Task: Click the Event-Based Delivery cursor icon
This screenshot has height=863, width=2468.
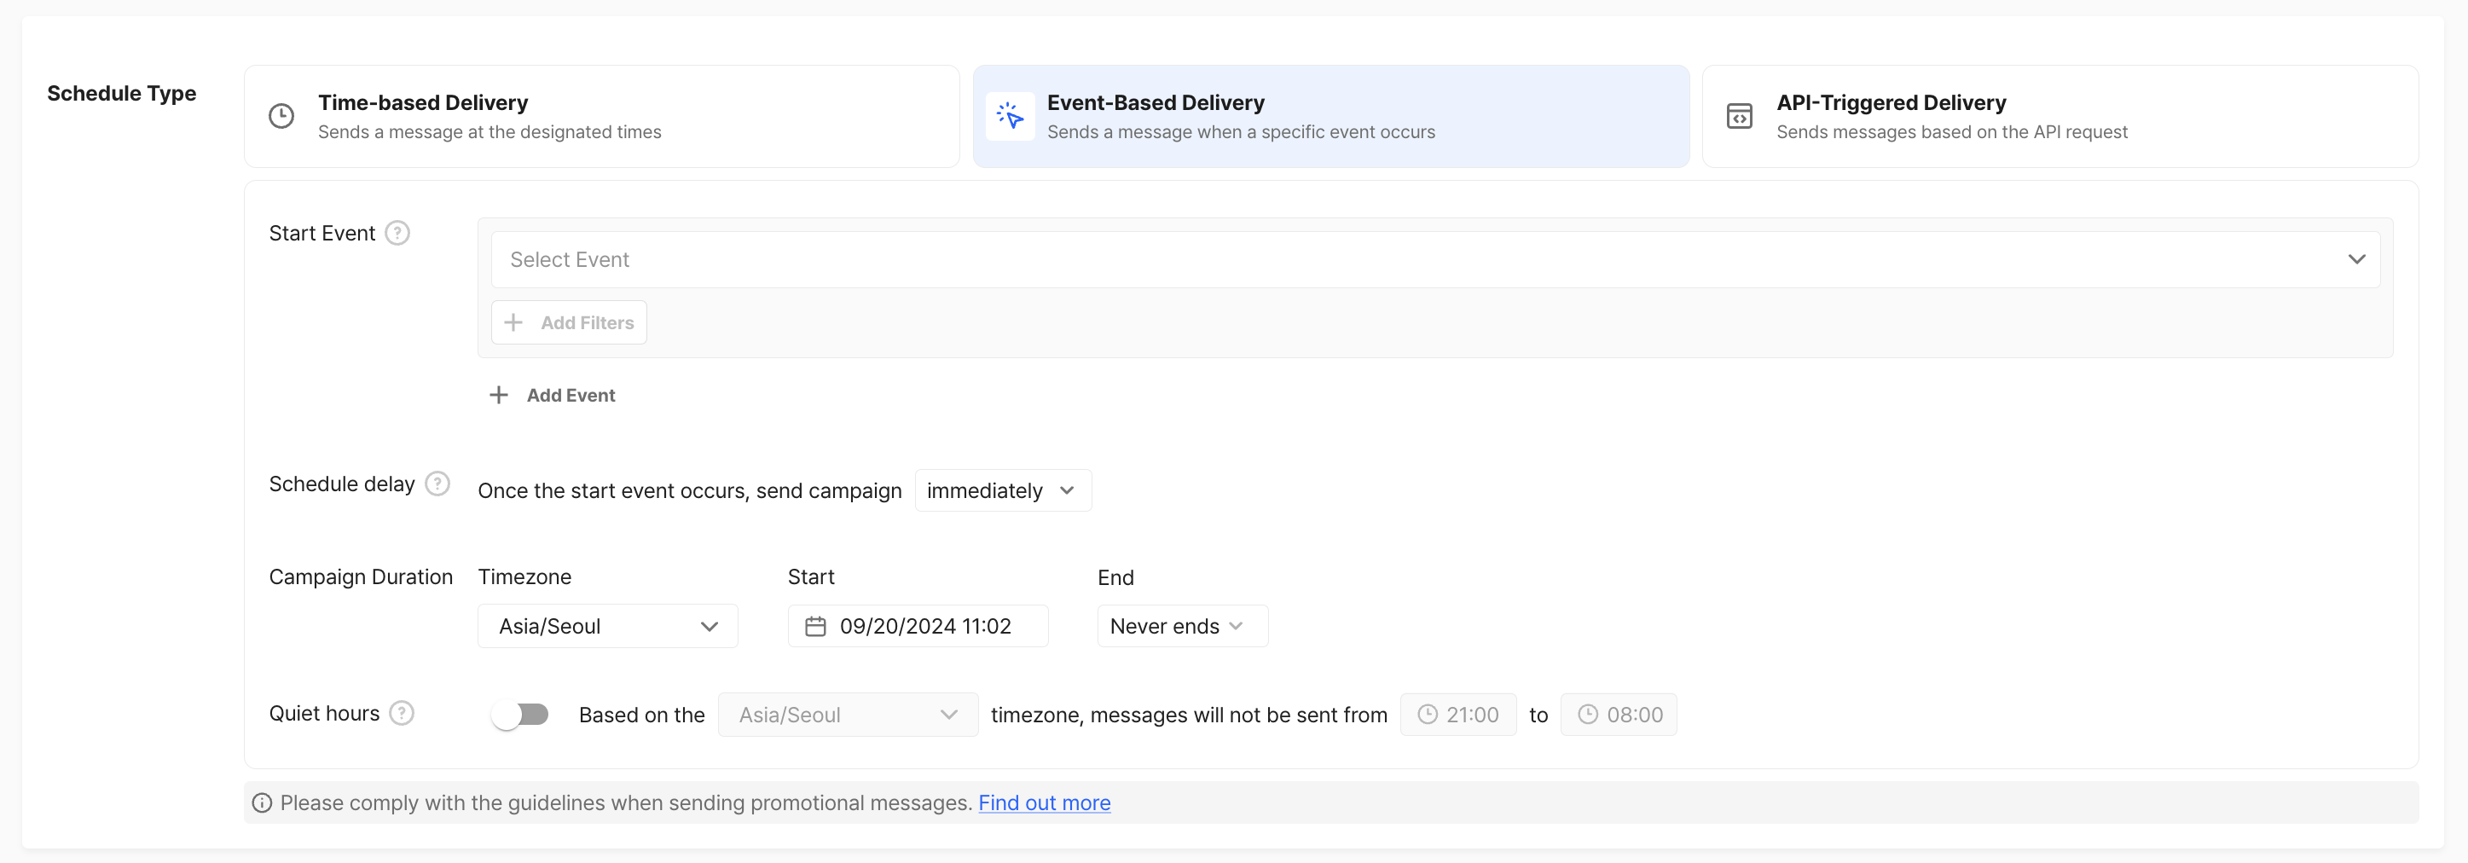Action: click(x=1010, y=116)
